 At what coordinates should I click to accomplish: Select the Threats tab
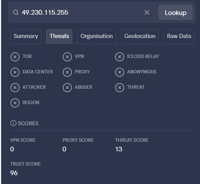coord(59,36)
